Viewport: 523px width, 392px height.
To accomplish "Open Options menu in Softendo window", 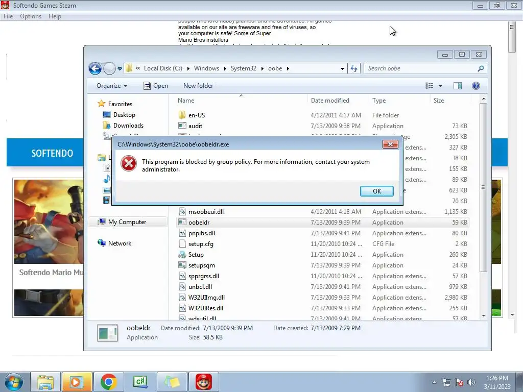I will pyautogui.click(x=31, y=16).
